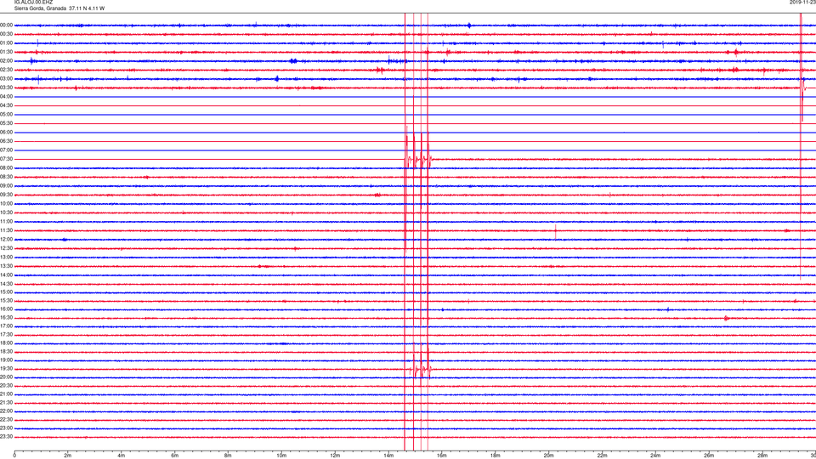
Task: Choose the 05:30 row label
Action: point(7,123)
